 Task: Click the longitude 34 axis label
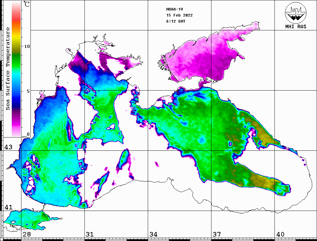click(153, 234)
